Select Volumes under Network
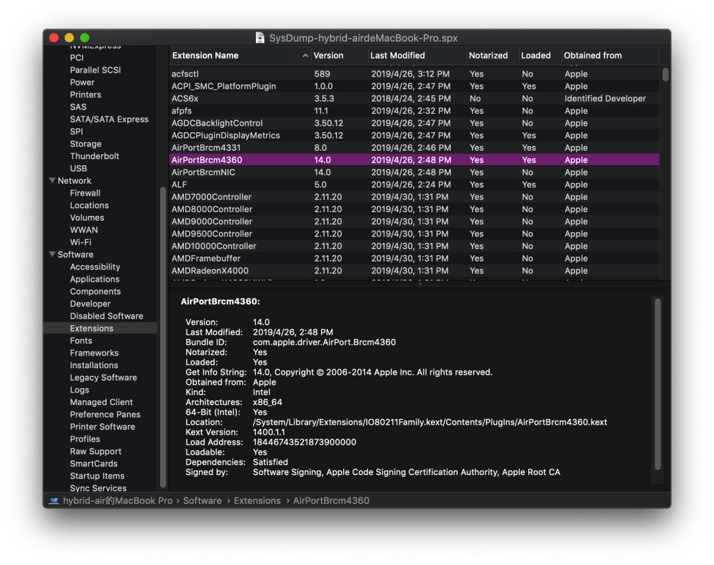714x565 pixels. (x=87, y=217)
